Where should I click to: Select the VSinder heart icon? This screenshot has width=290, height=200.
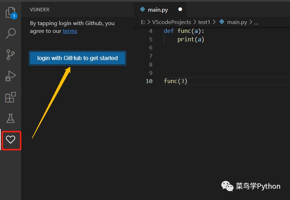pos(11,140)
